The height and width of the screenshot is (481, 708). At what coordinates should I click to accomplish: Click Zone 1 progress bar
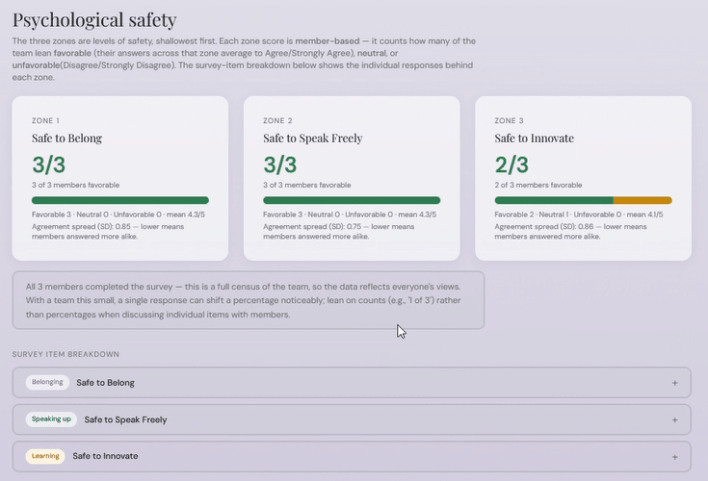click(120, 200)
